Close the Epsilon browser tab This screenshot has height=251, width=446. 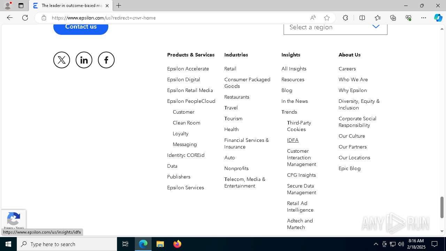[x=107, y=6]
